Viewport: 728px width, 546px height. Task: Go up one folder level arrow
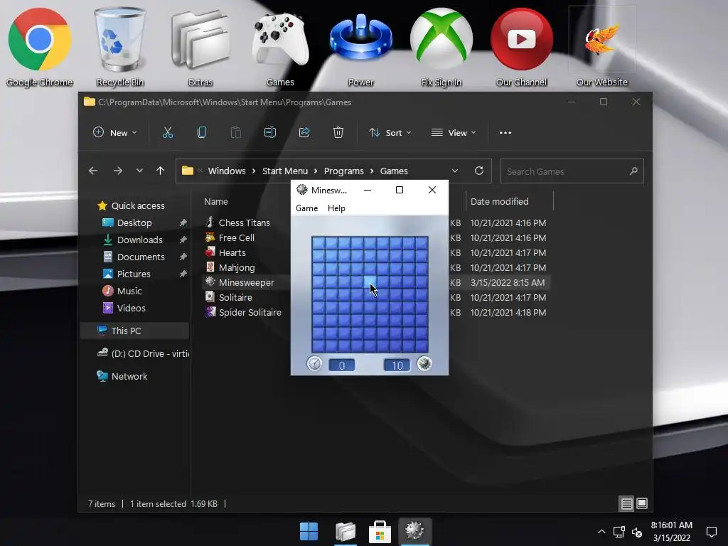(160, 171)
